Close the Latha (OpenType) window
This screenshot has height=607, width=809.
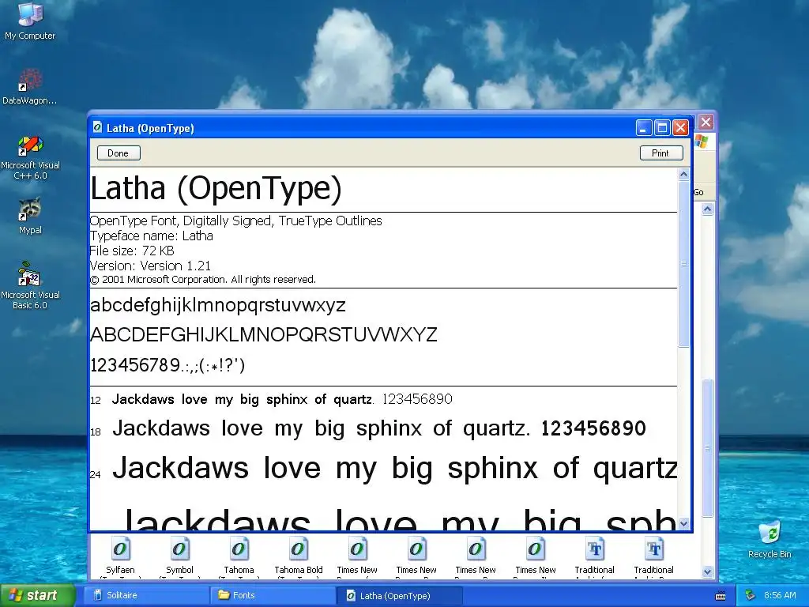tap(680, 127)
